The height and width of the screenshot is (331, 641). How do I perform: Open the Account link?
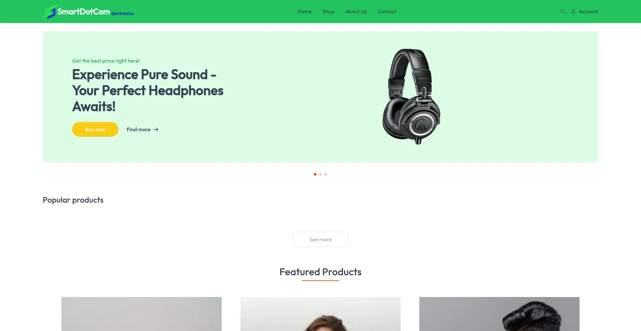588,11
